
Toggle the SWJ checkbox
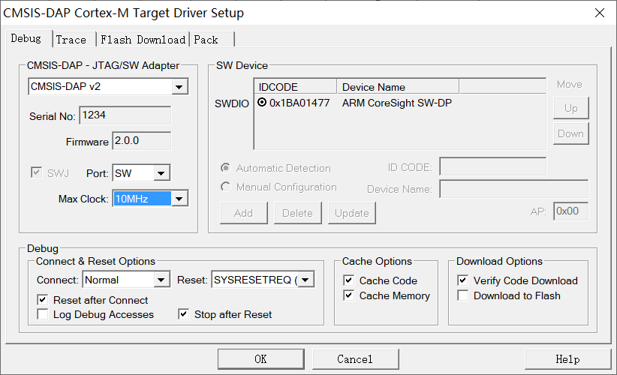36,172
